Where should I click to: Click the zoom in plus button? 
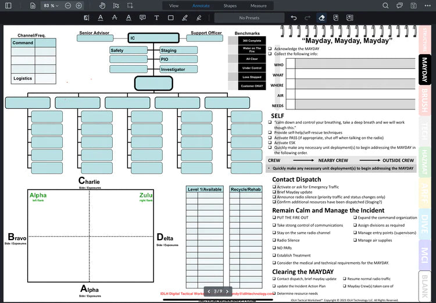[79, 5]
